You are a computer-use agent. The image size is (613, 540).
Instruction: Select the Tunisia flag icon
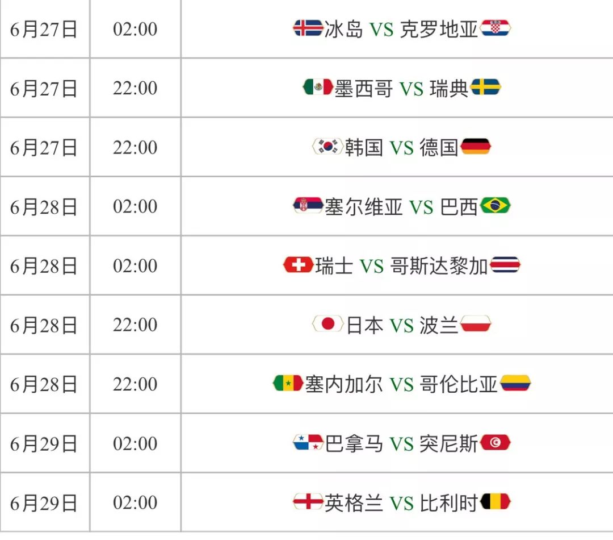(x=496, y=442)
